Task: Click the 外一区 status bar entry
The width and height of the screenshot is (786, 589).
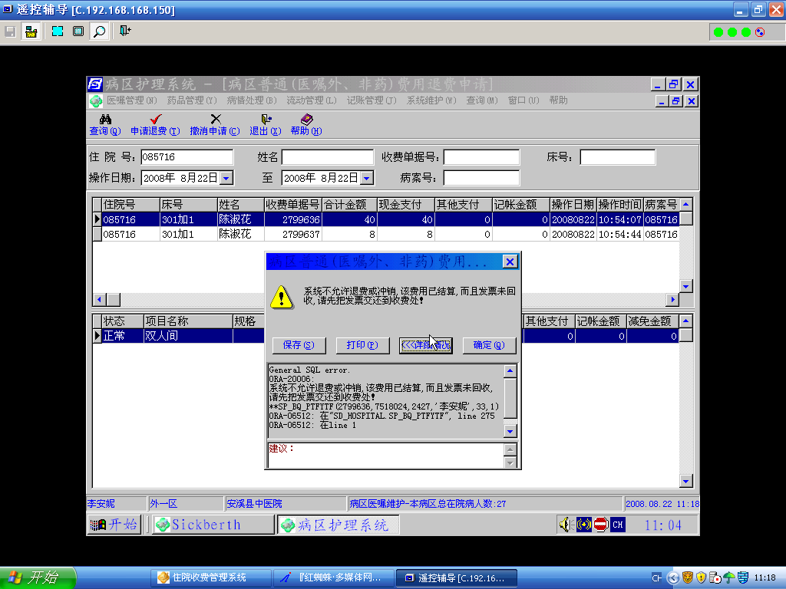Action: pyautogui.click(x=185, y=503)
